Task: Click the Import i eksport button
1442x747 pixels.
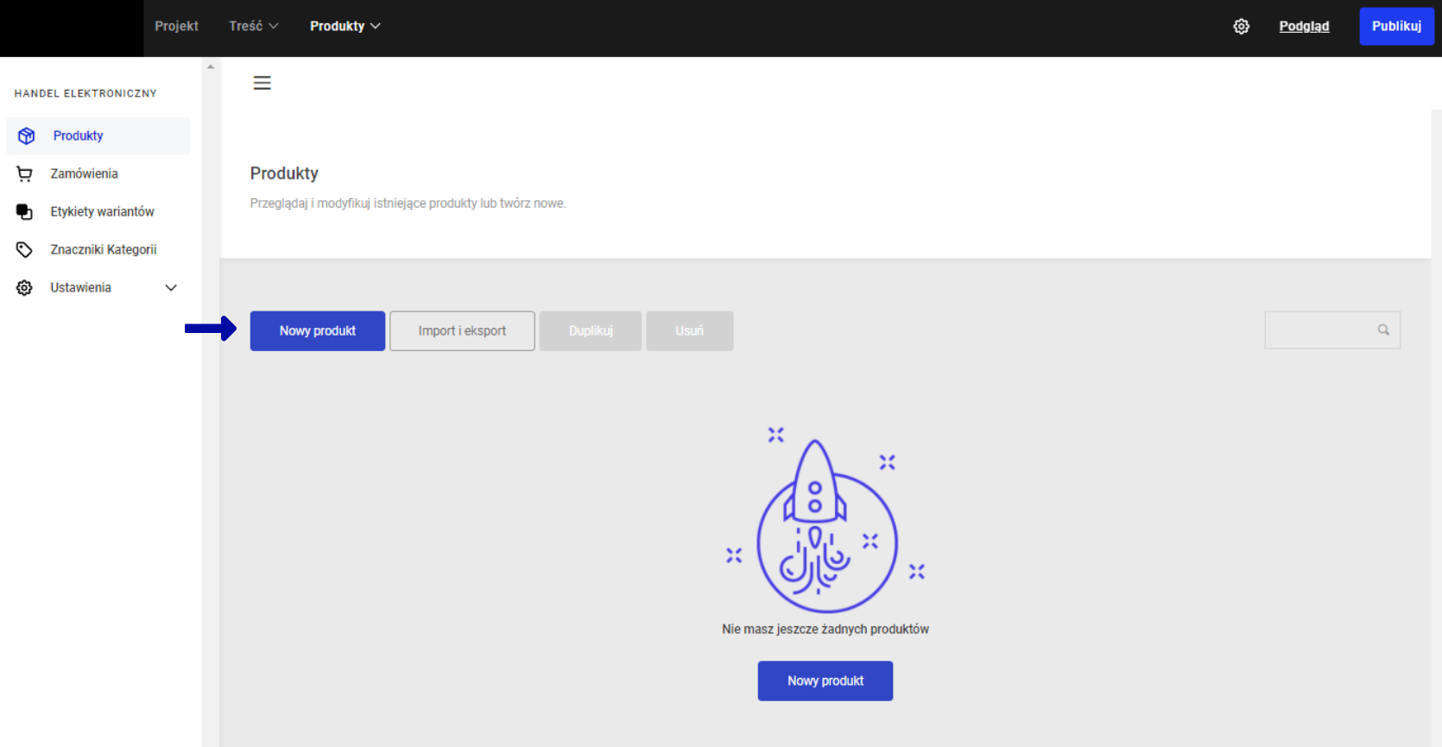Action: [x=462, y=331]
